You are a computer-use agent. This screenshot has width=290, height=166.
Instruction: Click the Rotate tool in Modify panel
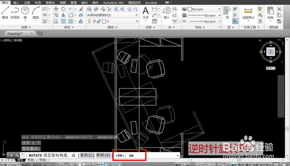pyautogui.click(x=63, y=9)
